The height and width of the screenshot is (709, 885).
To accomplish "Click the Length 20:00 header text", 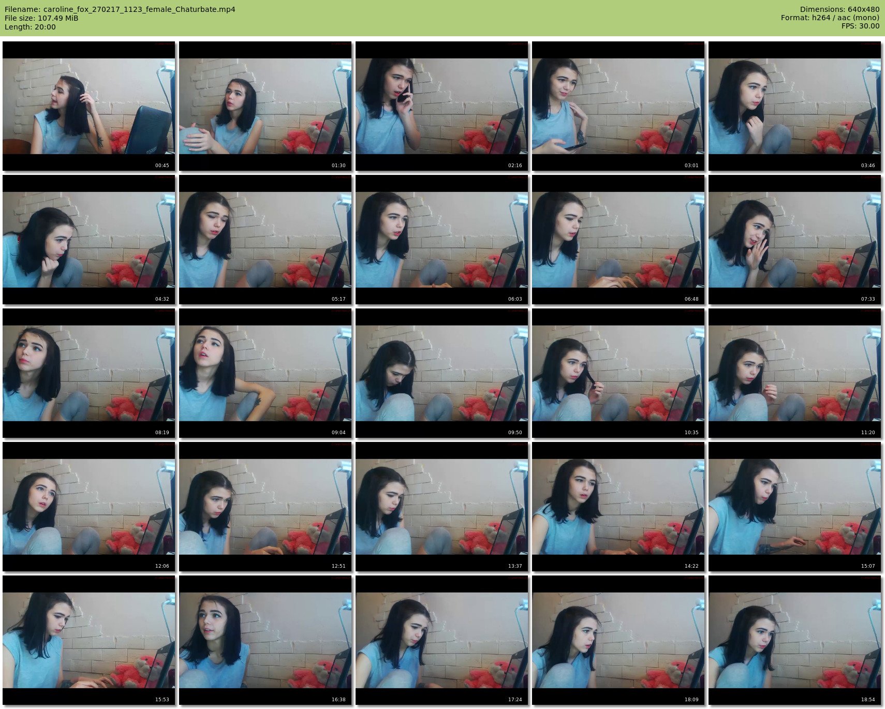I will point(30,27).
